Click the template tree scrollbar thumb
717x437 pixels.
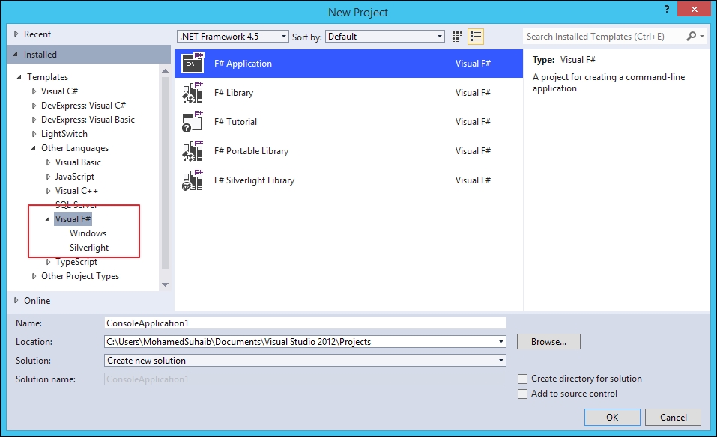point(165,173)
